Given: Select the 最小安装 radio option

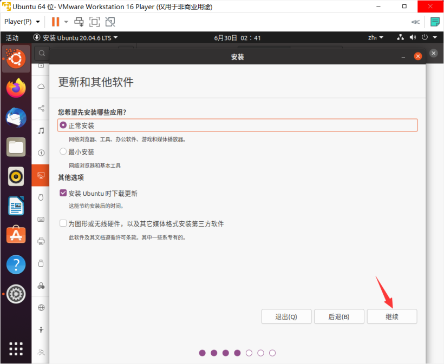Looking at the screenshot, I should tap(63, 152).
